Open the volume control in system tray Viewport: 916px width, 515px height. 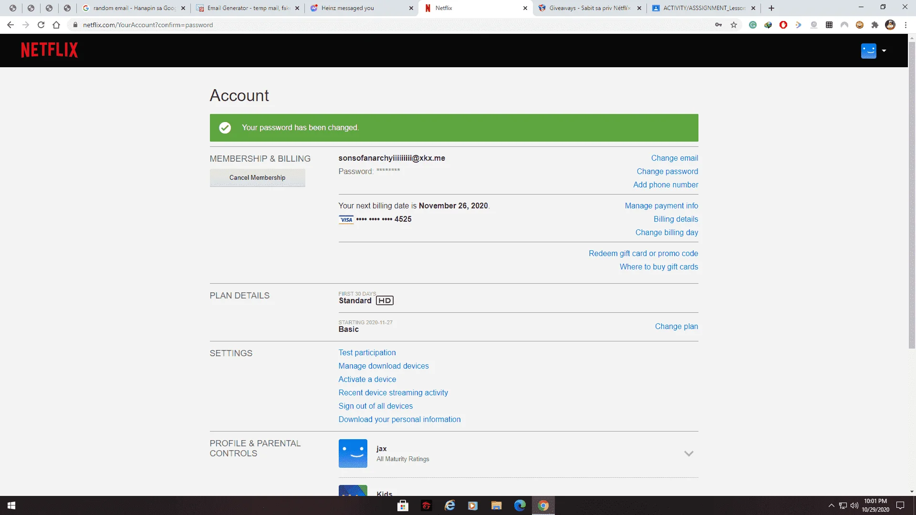(x=854, y=505)
